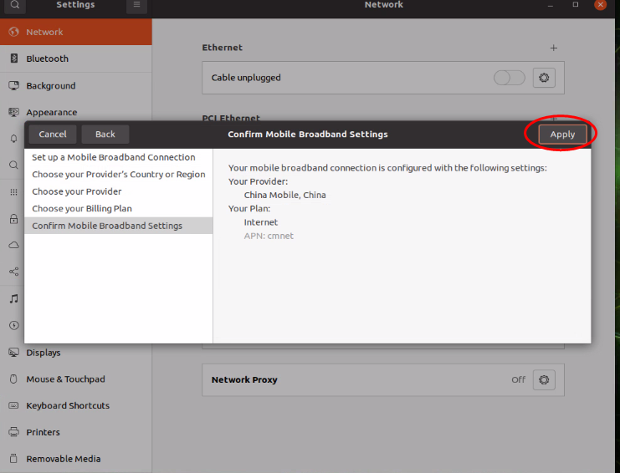Select the Bluetooth icon in the sidebar

14,58
